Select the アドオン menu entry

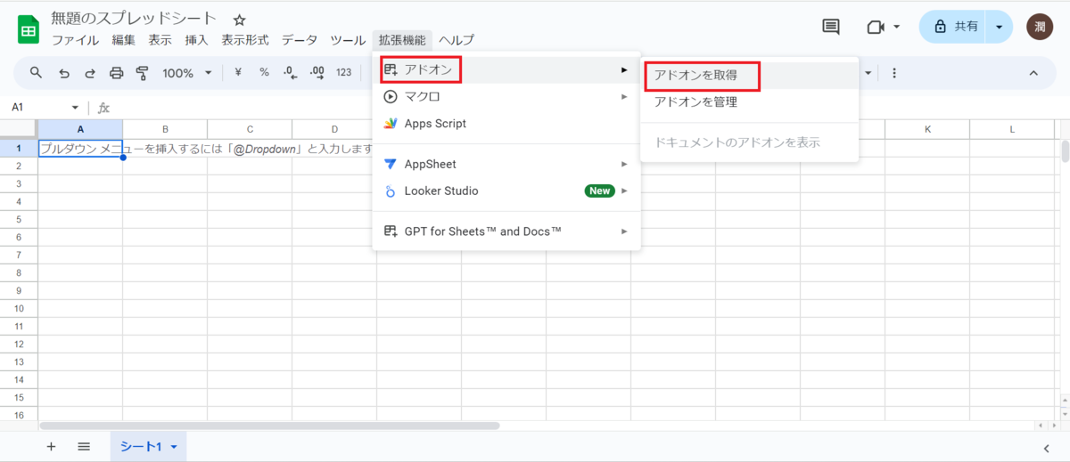coord(506,69)
